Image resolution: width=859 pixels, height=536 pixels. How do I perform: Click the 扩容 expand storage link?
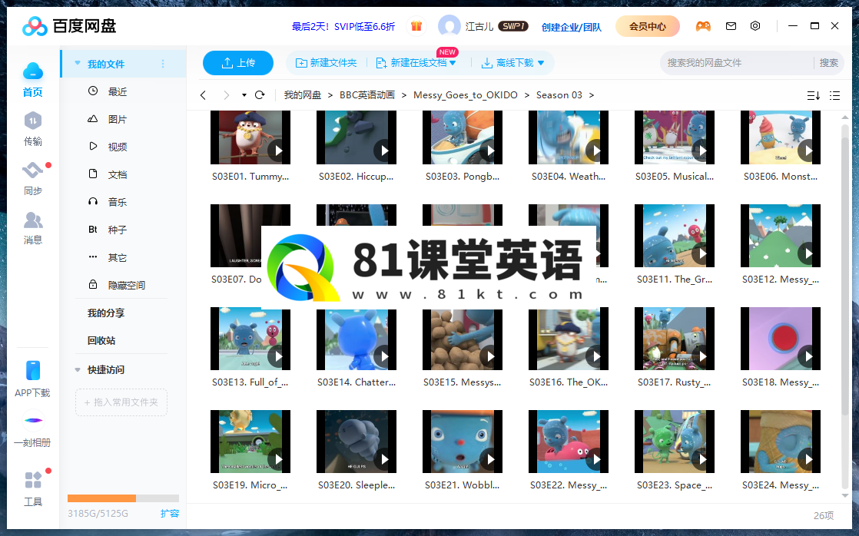170,514
